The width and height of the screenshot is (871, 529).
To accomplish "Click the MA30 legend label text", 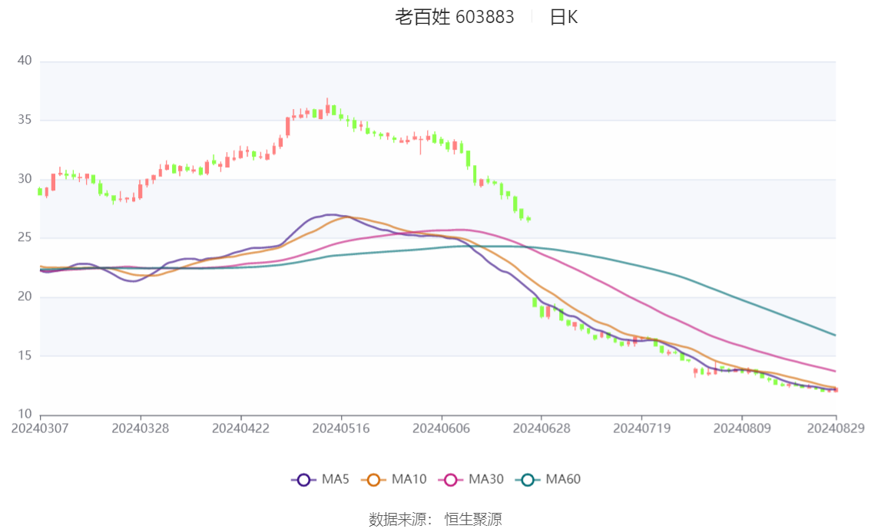I will [x=486, y=480].
